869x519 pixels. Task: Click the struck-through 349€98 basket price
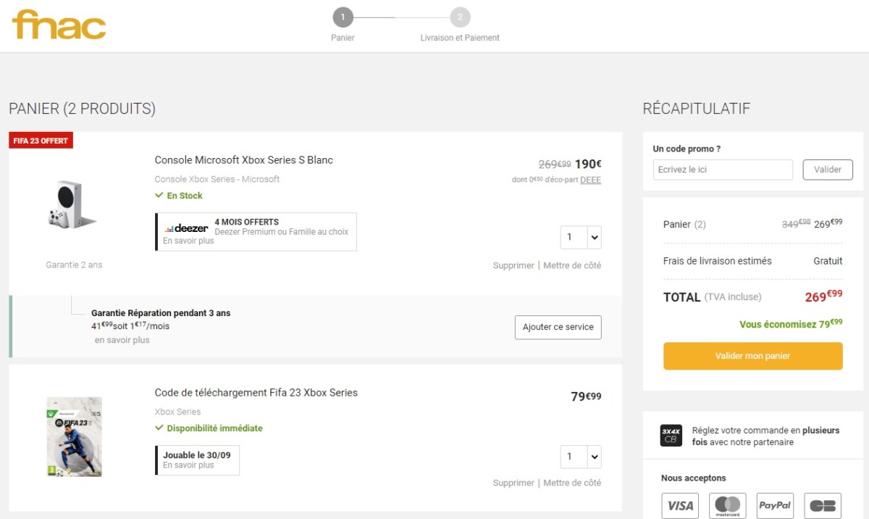click(x=797, y=224)
